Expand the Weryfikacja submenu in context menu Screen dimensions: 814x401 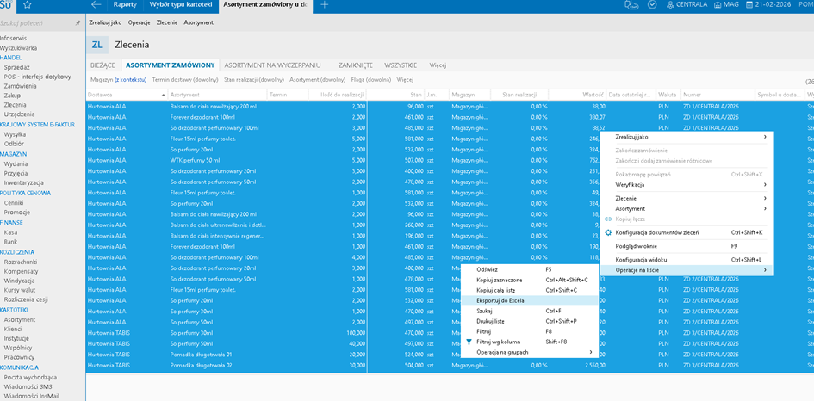764,185
